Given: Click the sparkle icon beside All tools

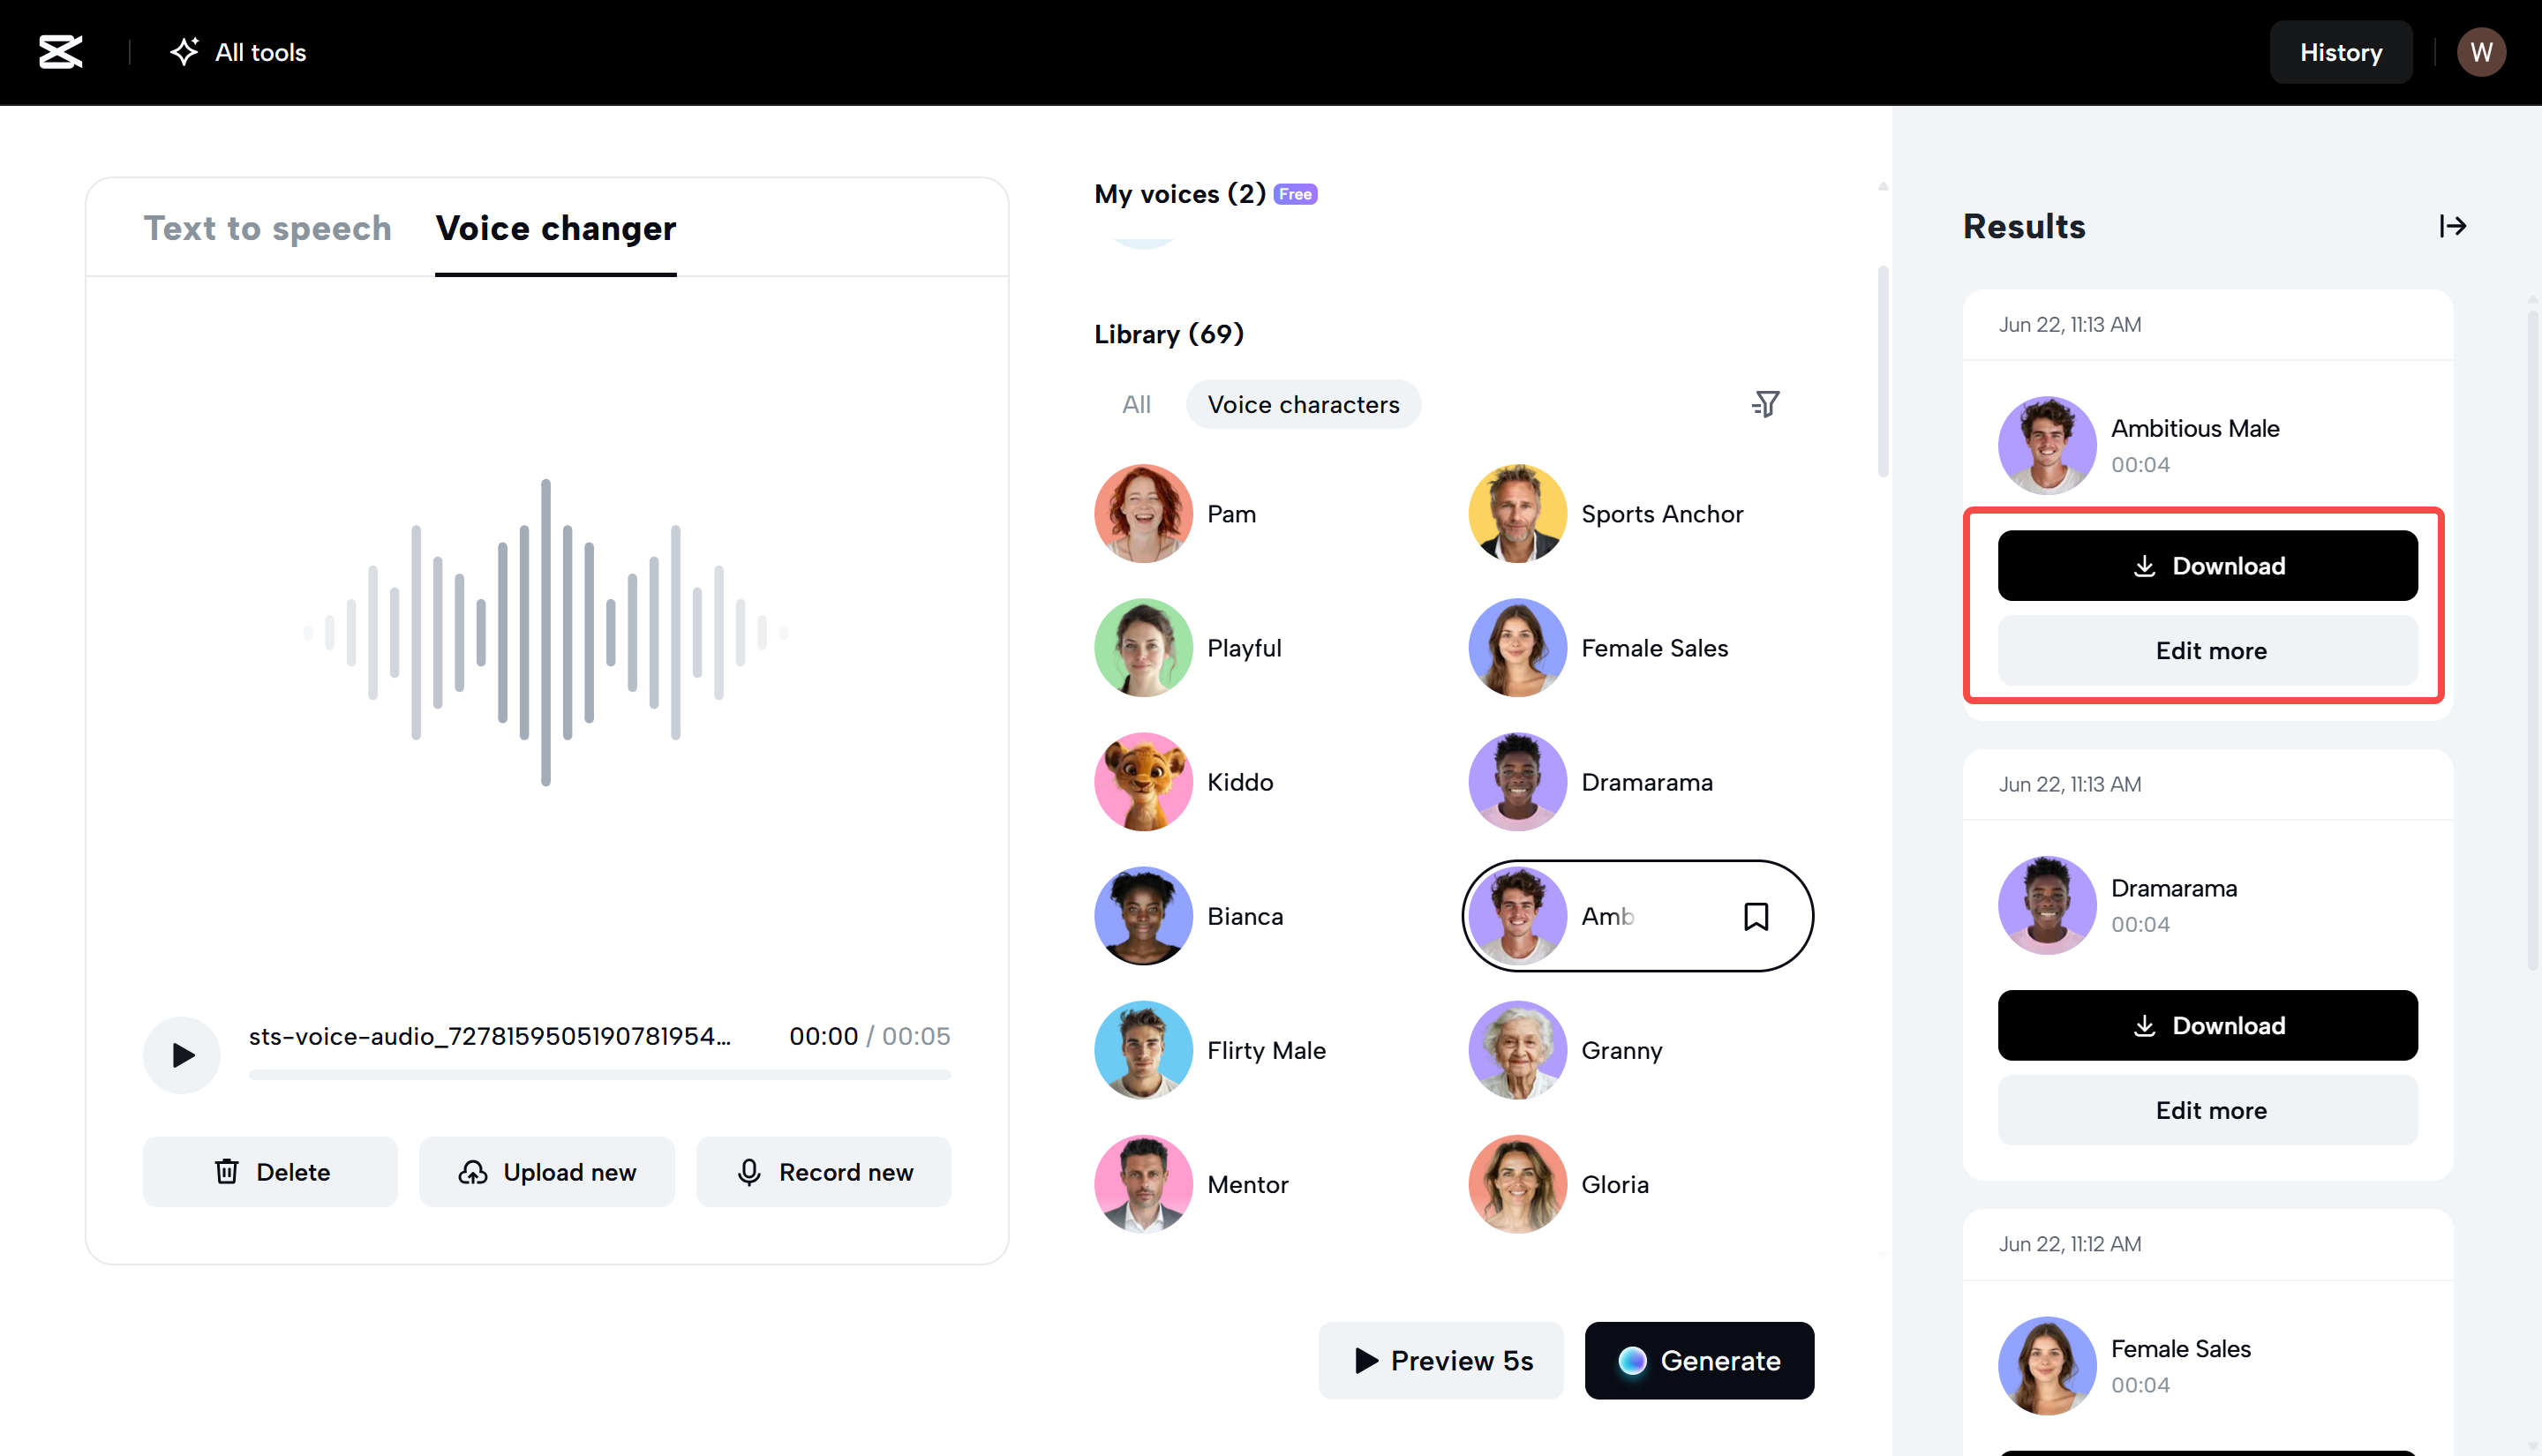Looking at the screenshot, I should (x=185, y=52).
